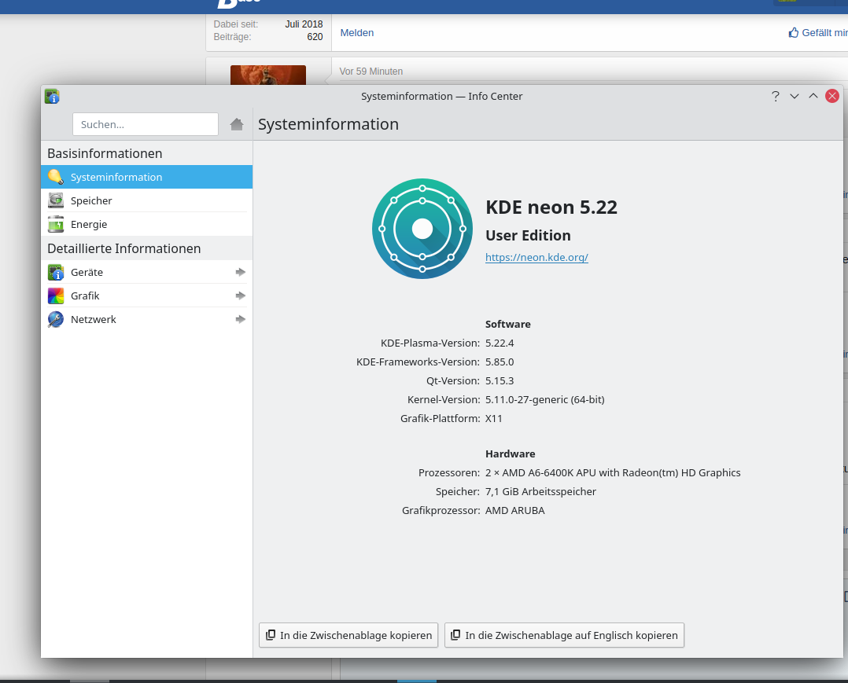Open the Speicher module
The width and height of the screenshot is (848, 683).
pos(146,200)
